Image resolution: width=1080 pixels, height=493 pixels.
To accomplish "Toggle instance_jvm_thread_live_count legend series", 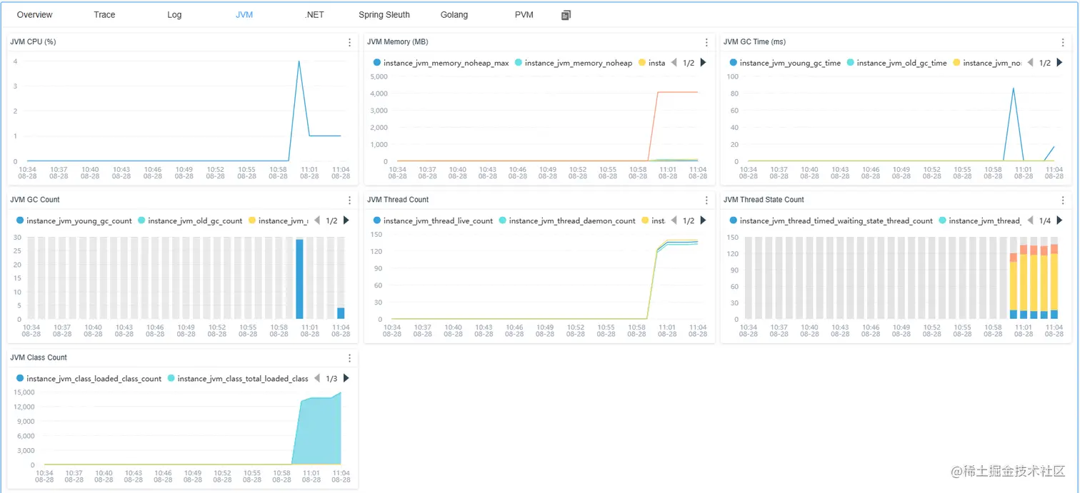I will [433, 220].
